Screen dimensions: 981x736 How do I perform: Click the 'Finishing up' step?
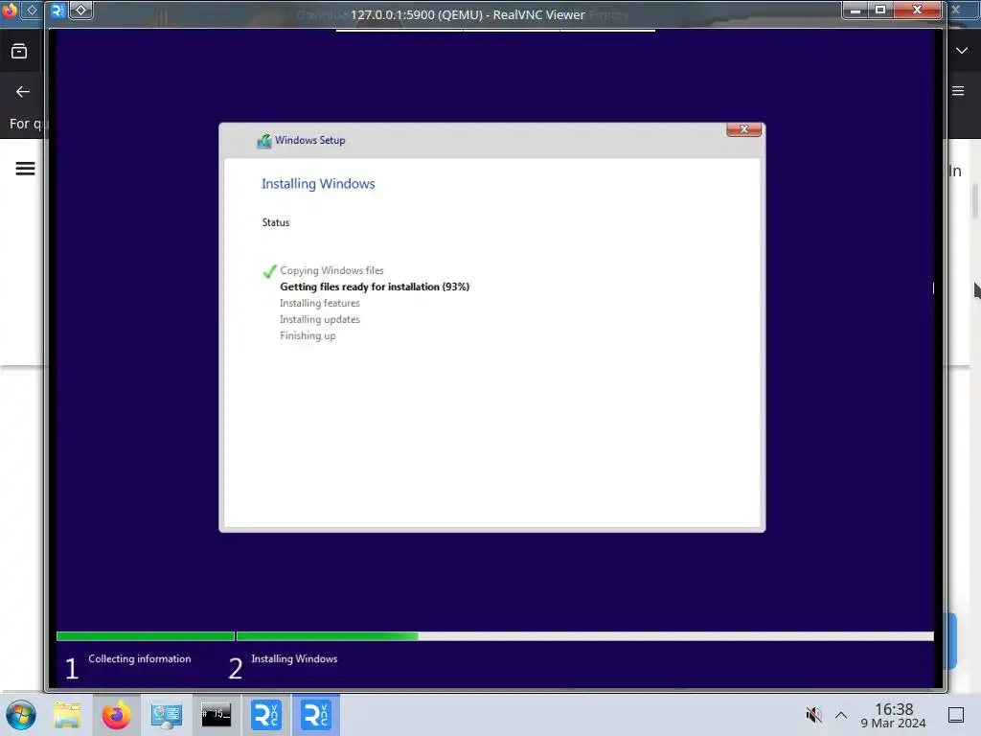308,335
